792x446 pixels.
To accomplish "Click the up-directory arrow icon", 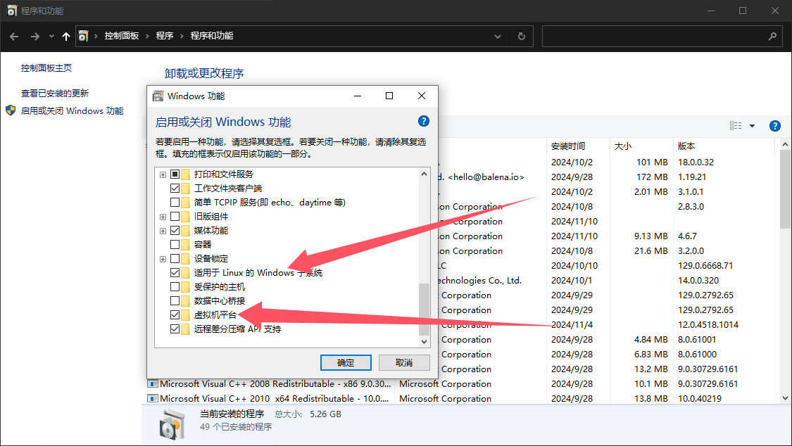I will pyautogui.click(x=66, y=36).
